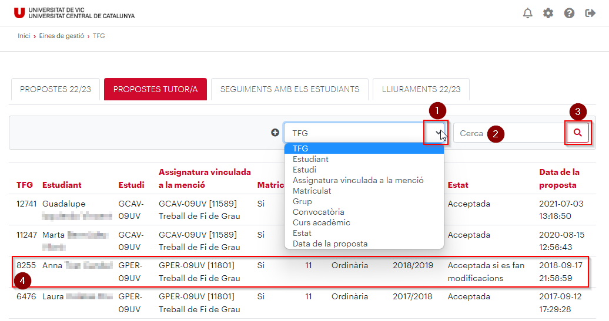Viewport: 609px width, 321px height.
Task: Choose Curs acadèmic option in dropdown
Action: tap(364, 222)
